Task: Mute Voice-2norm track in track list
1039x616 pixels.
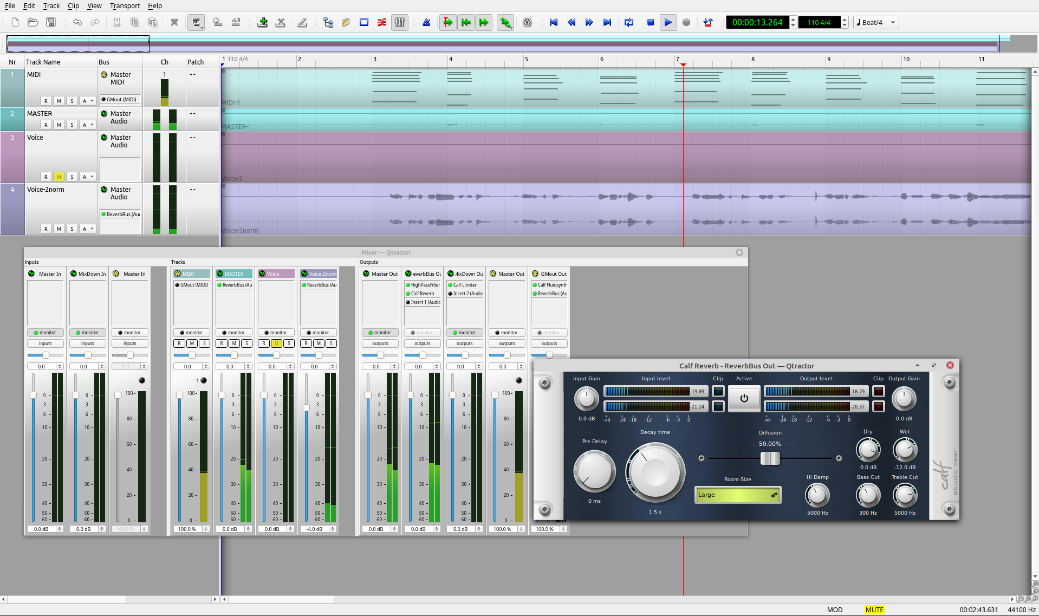Action: point(59,229)
